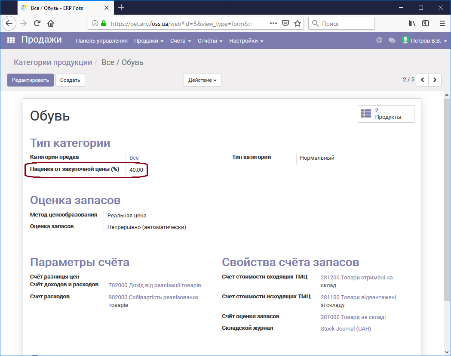Click the Продажи app title
451x356 pixels.
(42, 40)
